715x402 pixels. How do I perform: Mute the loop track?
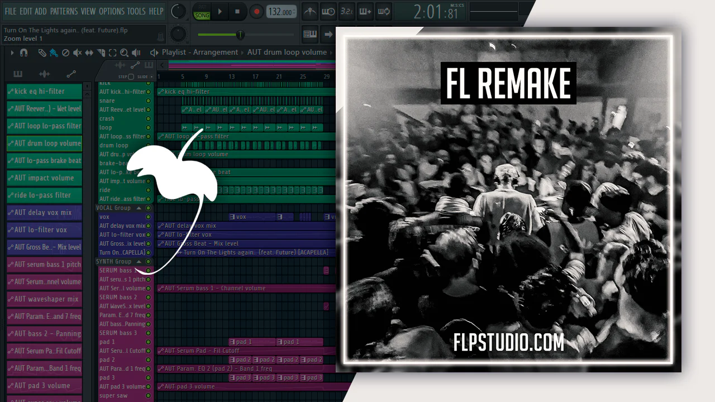pos(149,128)
